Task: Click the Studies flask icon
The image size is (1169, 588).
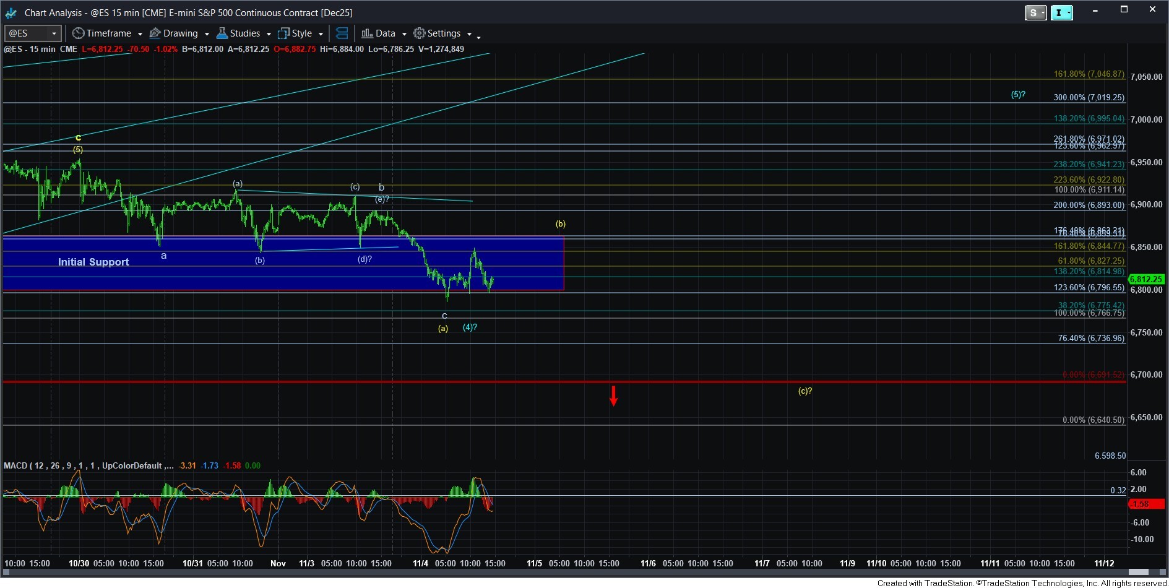Action: pyautogui.click(x=222, y=33)
